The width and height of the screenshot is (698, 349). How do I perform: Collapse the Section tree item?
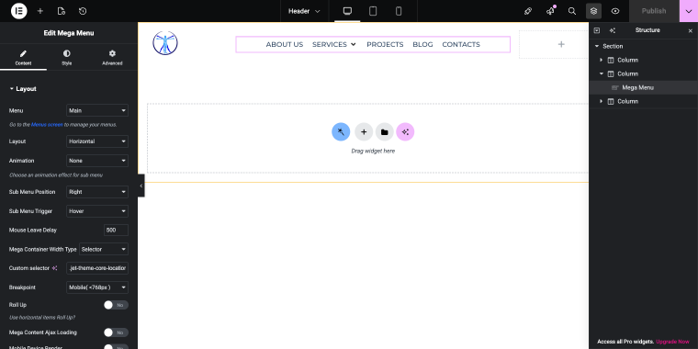597,46
